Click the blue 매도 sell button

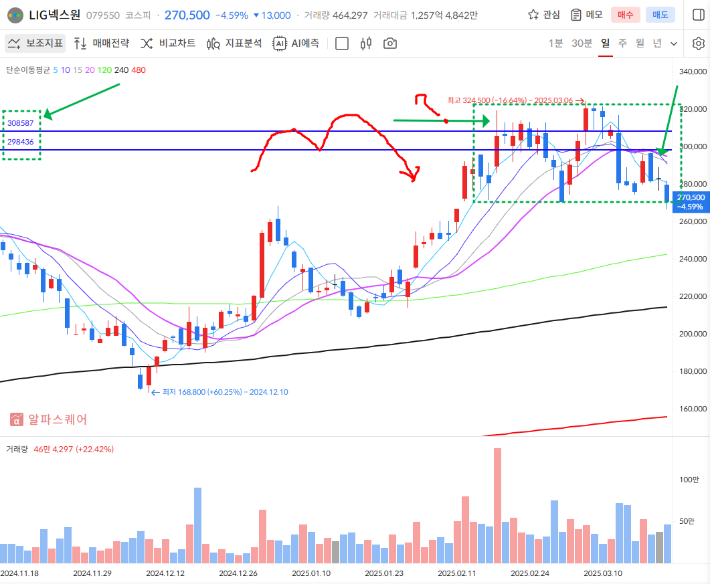pyautogui.click(x=660, y=15)
